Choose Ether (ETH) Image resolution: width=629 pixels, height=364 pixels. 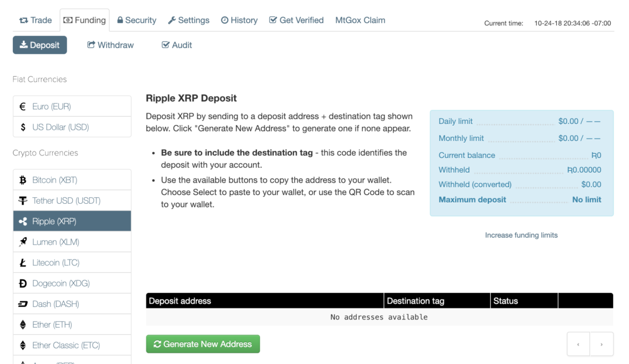[x=72, y=324]
